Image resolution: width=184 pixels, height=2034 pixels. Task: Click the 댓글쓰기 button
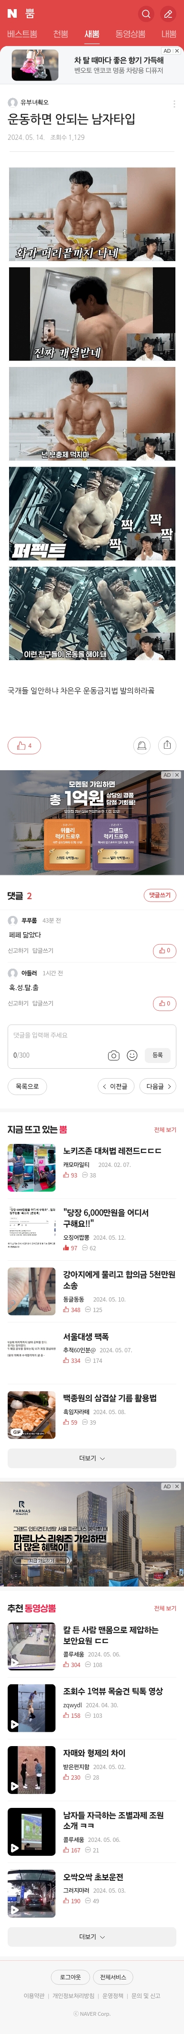(x=161, y=895)
